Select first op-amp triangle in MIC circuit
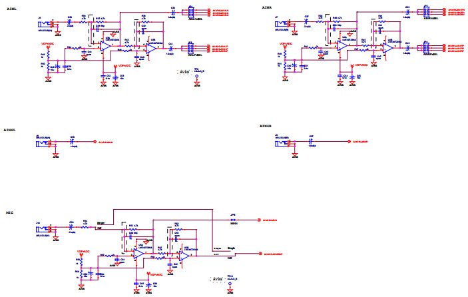468x297 pixels. pos(139,254)
